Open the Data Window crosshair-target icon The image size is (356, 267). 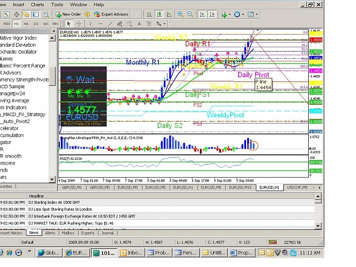(17, 14)
